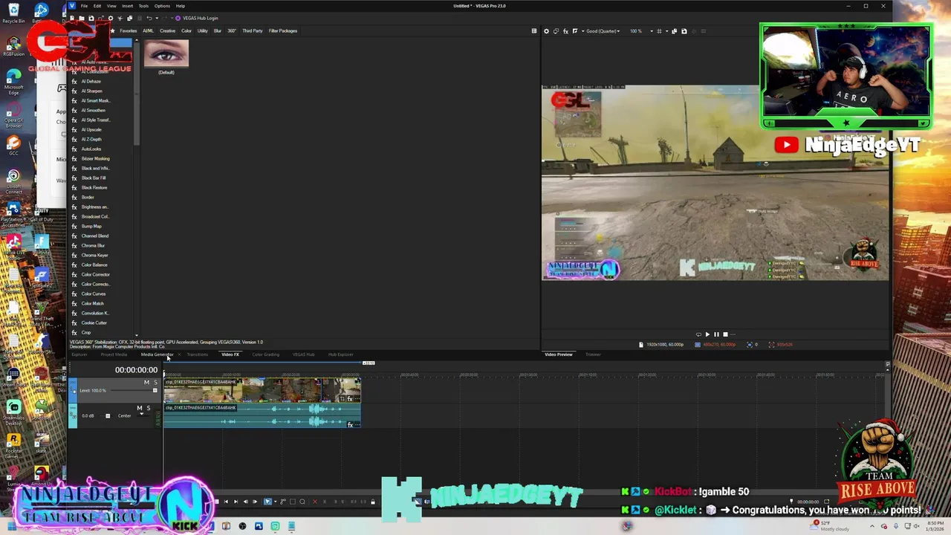Select the Utility filter tab

(202, 31)
